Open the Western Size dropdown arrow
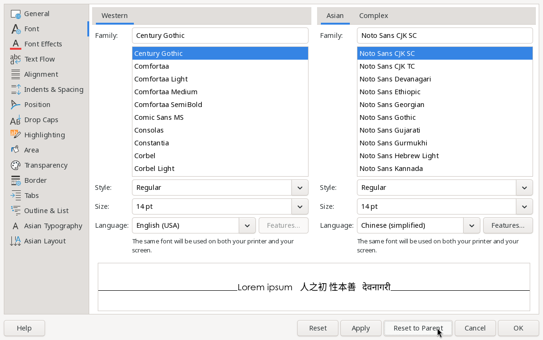 (300, 206)
